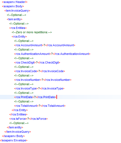Click the PrintDate value placeholder
121x143 pixels.
35,97
